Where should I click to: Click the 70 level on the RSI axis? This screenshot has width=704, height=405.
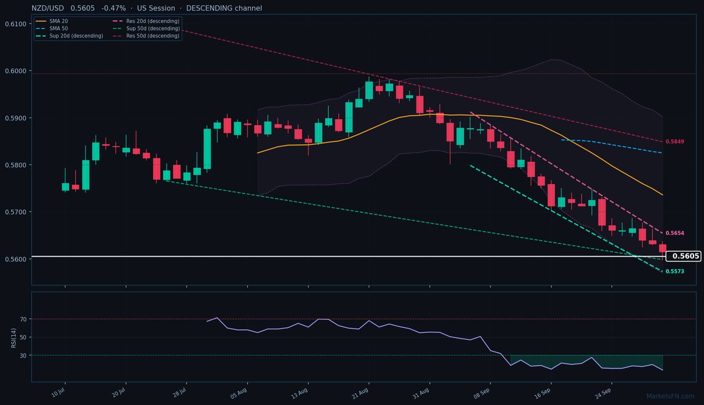pos(23,319)
